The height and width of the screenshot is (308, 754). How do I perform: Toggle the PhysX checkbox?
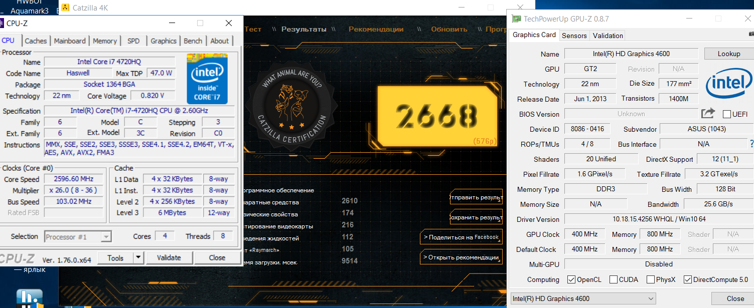click(x=651, y=279)
